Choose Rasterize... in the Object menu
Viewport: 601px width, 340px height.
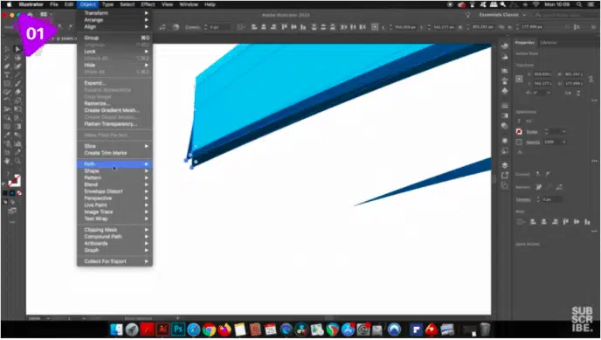[114, 103]
